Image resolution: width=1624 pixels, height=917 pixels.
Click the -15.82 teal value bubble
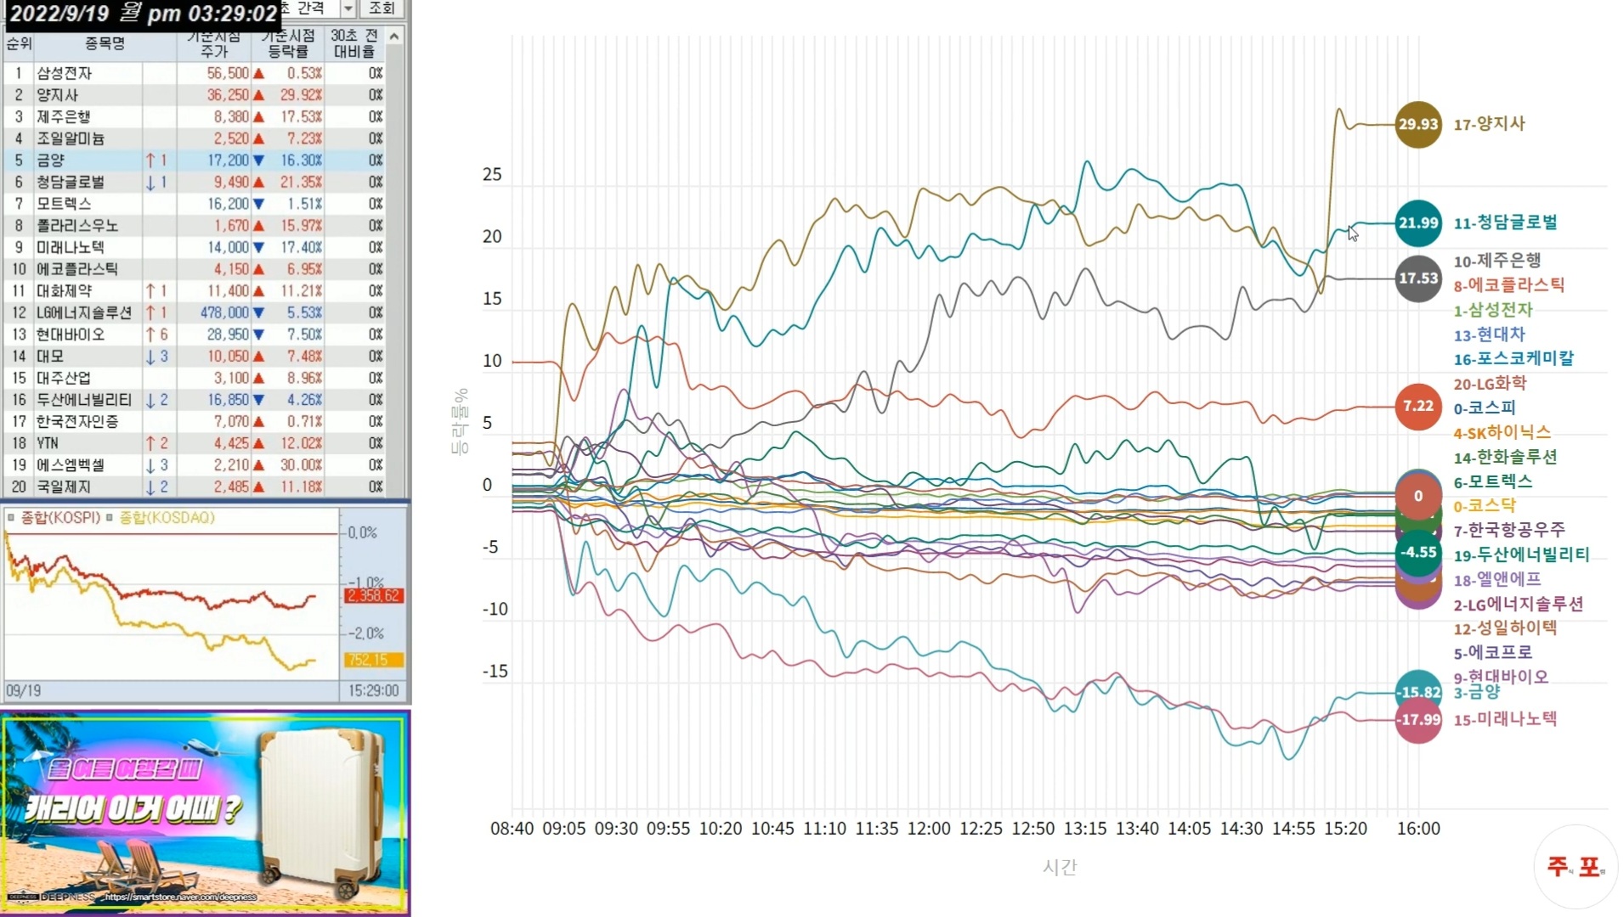click(x=1418, y=691)
